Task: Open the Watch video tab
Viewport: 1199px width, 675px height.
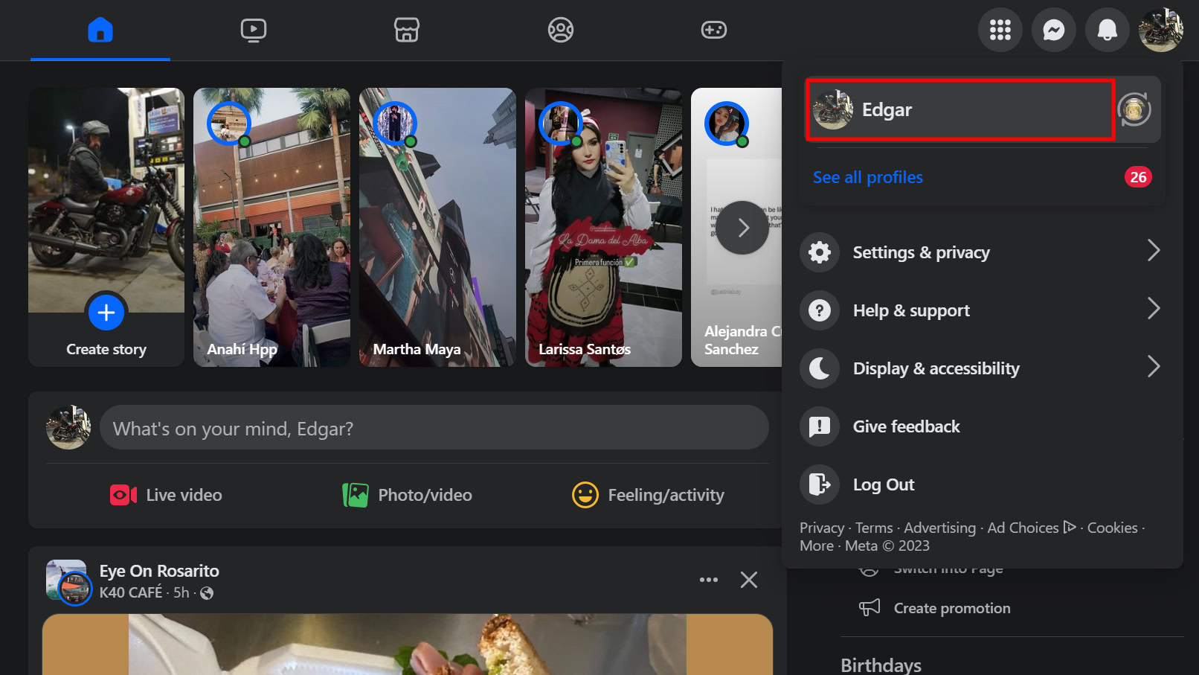Action: [254, 30]
